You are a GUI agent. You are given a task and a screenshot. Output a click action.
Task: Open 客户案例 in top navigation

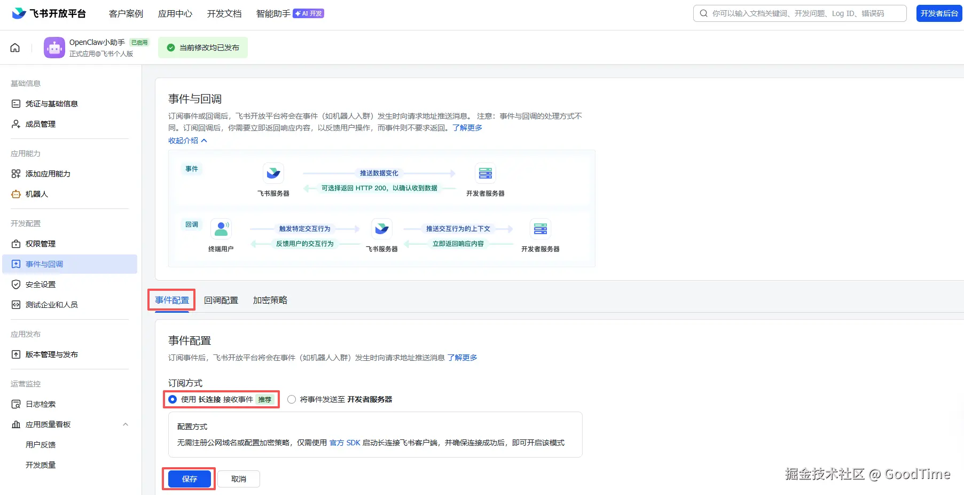pos(126,13)
